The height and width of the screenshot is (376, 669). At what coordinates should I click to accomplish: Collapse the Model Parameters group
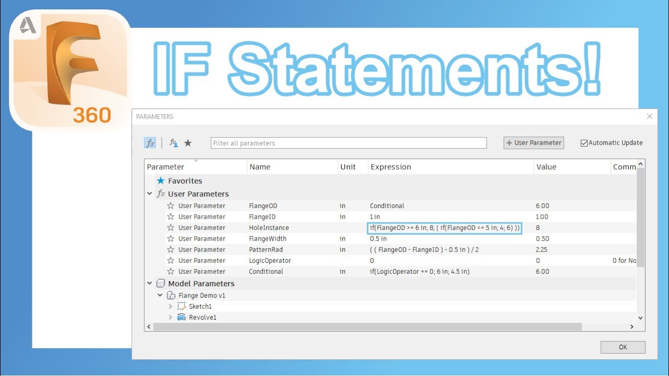click(150, 284)
